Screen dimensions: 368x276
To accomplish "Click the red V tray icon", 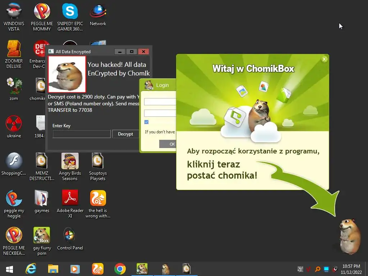I will [x=309, y=269].
